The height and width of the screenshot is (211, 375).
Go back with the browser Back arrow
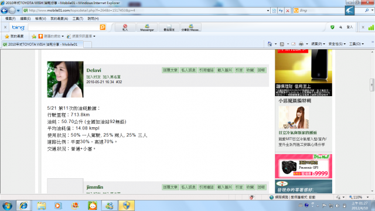point(4,11)
